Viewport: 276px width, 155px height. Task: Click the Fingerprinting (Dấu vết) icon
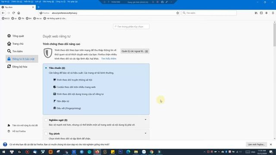(x=55, y=108)
